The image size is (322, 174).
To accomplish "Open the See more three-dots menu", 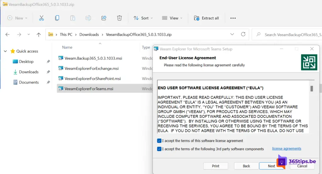I will click(233, 18).
